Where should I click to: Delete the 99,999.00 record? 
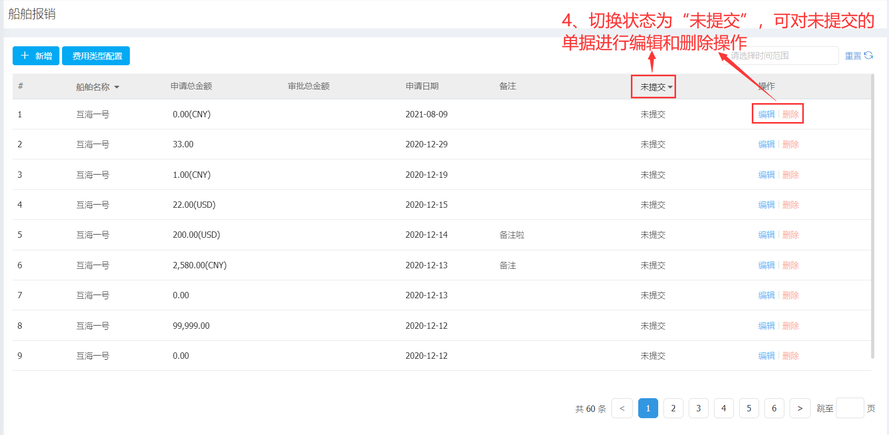[x=791, y=326]
